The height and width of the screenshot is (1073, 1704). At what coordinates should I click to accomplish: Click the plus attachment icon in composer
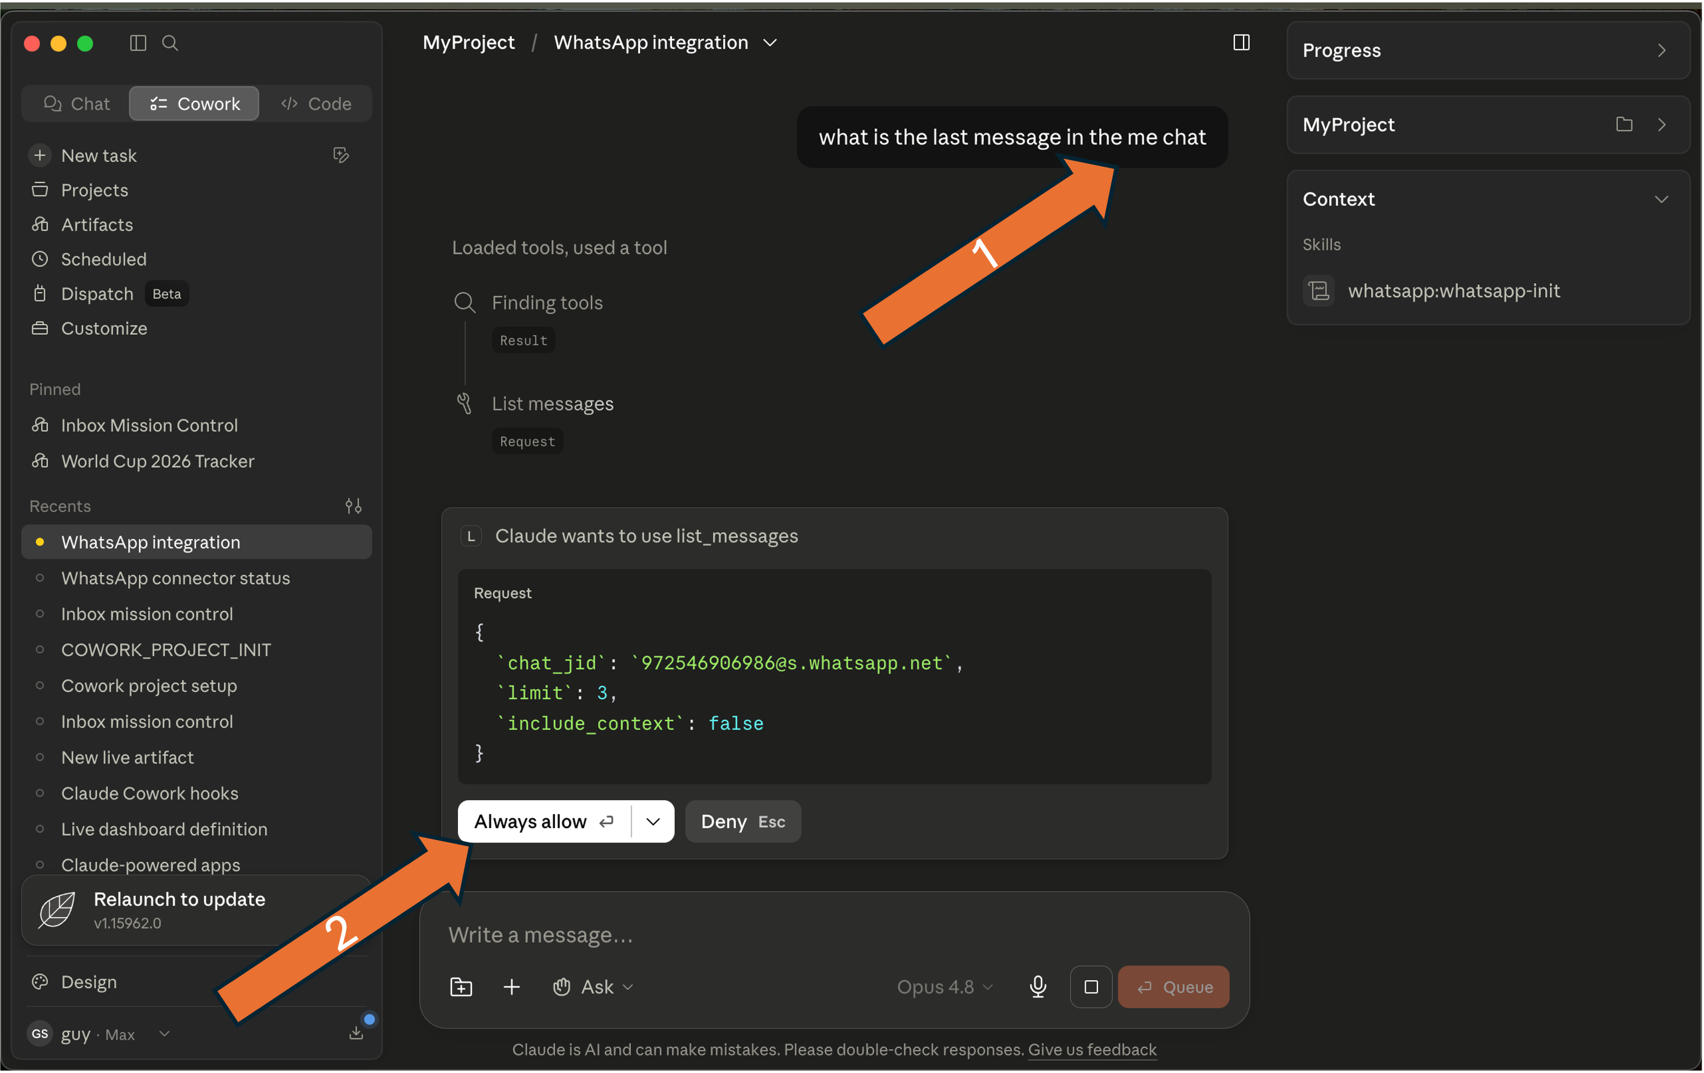click(511, 986)
